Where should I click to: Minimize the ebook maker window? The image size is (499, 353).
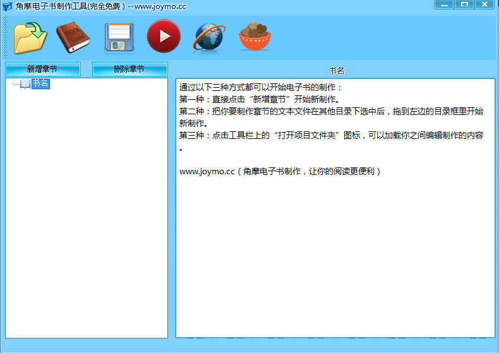445,4
